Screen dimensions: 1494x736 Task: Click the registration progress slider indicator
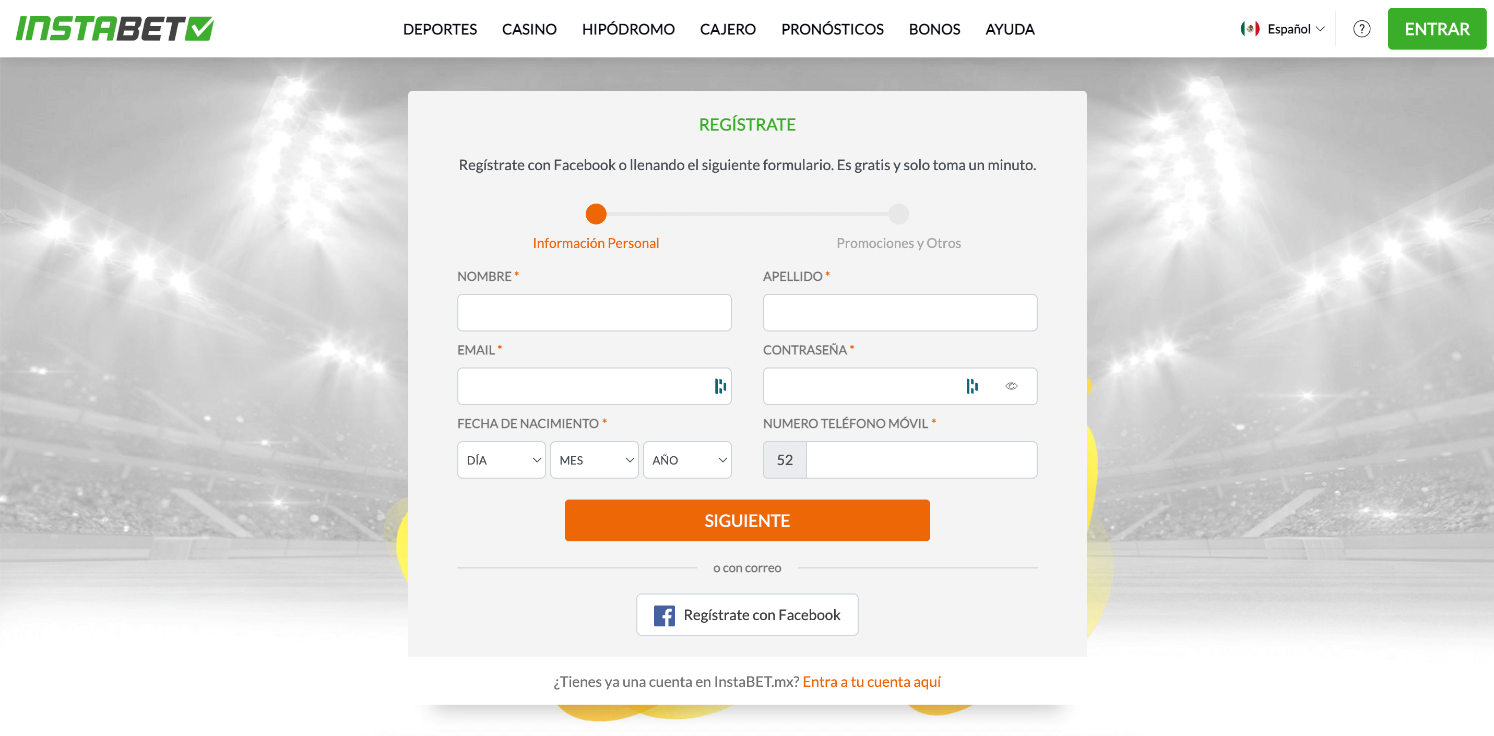pos(596,212)
